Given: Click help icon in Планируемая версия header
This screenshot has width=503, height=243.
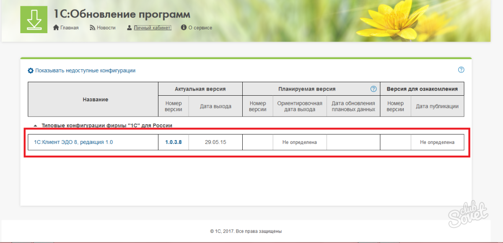Looking at the screenshot, I should [373, 89].
